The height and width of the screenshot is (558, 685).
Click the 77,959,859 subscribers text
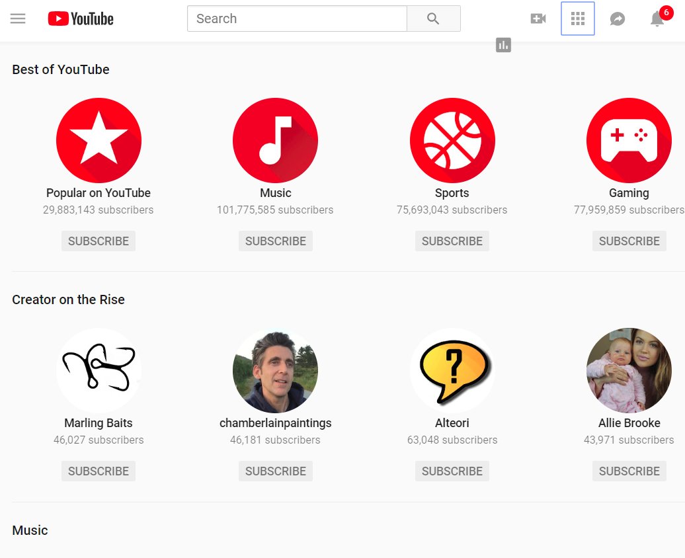click(629, 210)
